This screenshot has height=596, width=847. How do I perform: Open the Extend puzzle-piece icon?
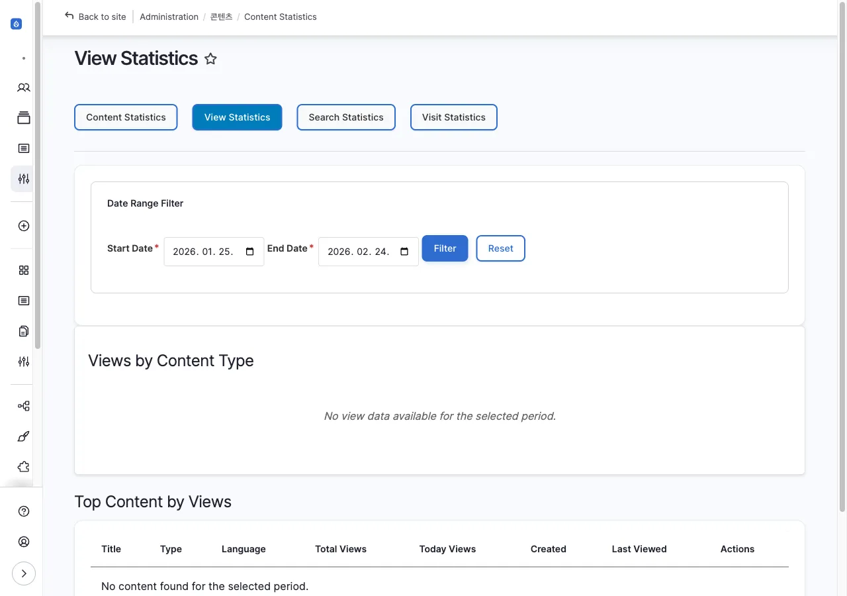(x=23, y=466)
